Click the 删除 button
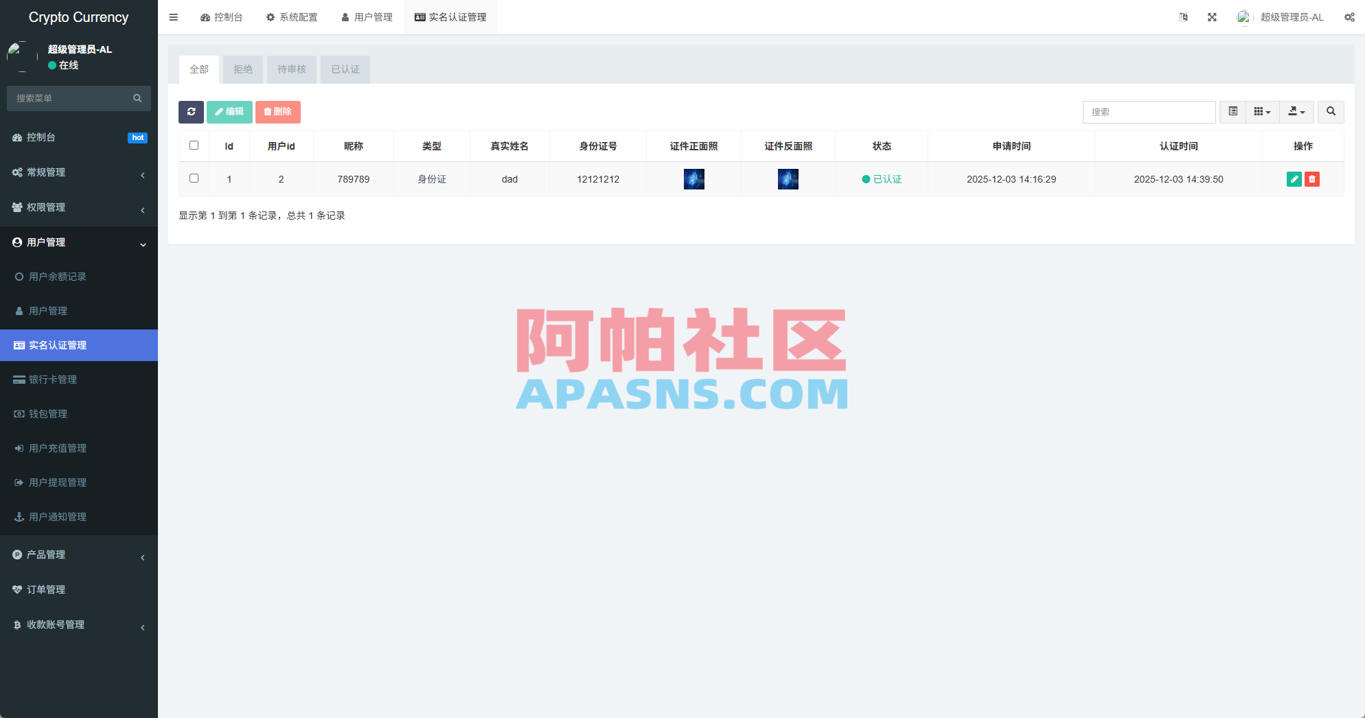The width and height of the screenshot is (1365, 718). (278, 112)
